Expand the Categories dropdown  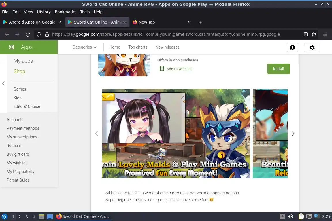tap(84, 47)
